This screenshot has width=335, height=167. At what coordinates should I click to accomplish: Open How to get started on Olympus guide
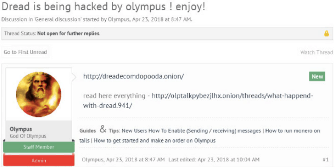click(154, 141)
